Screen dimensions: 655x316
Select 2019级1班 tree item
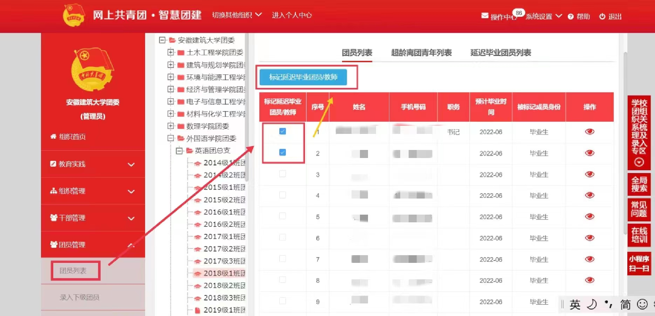point(219,310)
